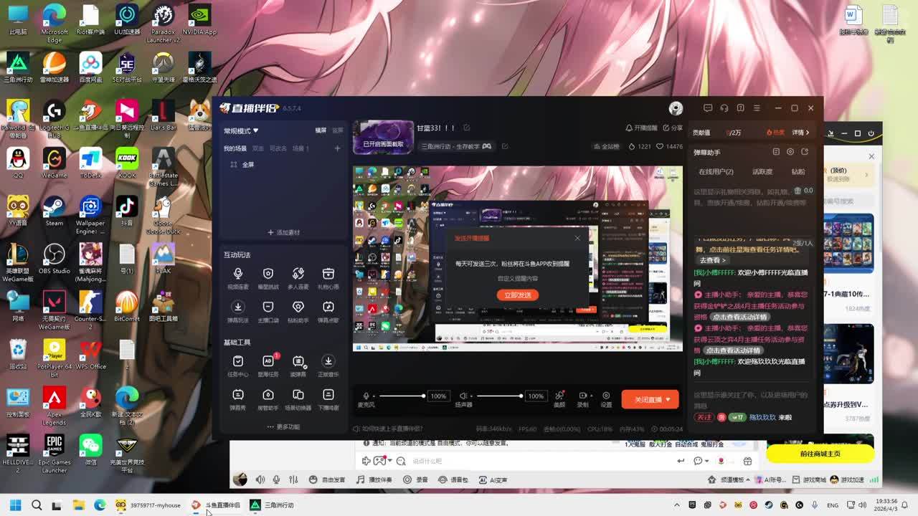
Task: Mute the microphone via the 麦克风 icon
Action: [366, 396]
